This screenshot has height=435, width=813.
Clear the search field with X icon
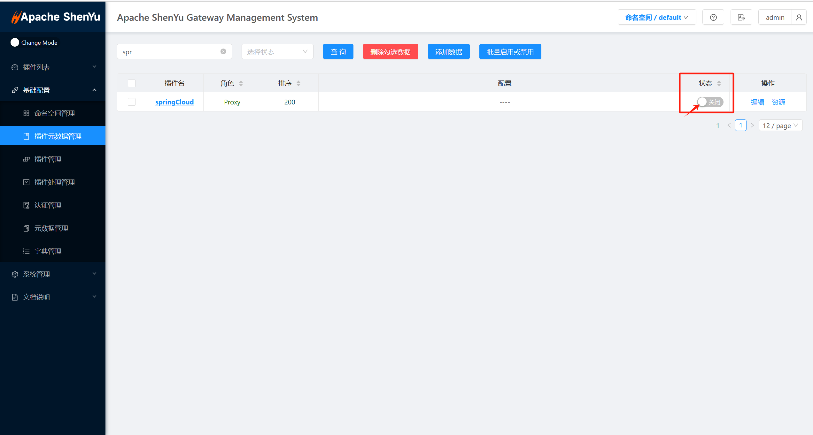(223, 51)
